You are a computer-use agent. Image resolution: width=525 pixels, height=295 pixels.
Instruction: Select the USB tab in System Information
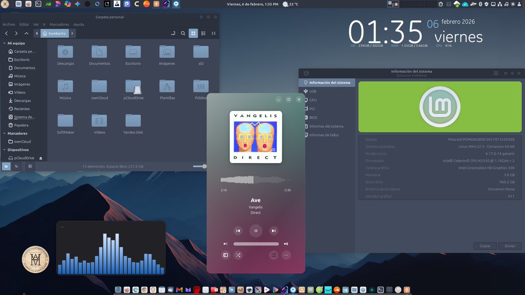coord(327,91)
